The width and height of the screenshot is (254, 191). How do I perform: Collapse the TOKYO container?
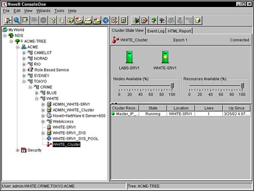[24, 81]
